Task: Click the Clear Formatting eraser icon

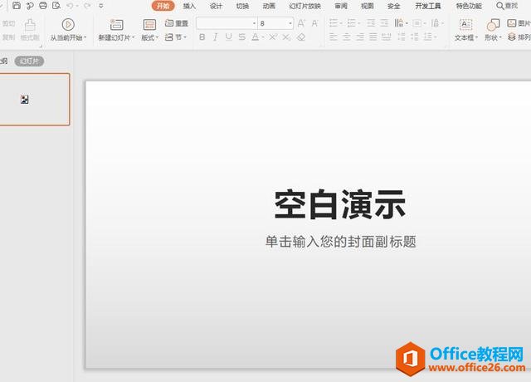Action: [x=301, y=37]
